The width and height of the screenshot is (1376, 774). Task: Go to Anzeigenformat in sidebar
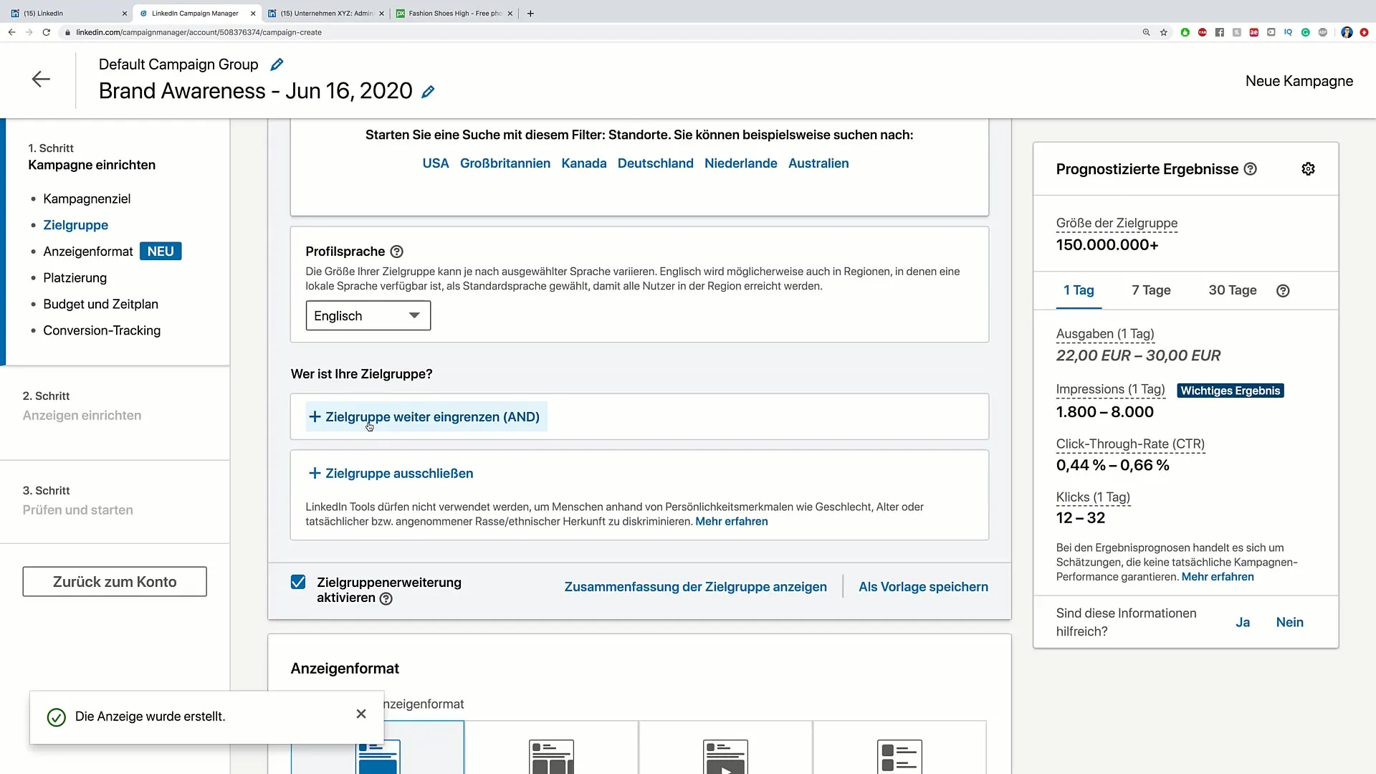pos(87,252)
